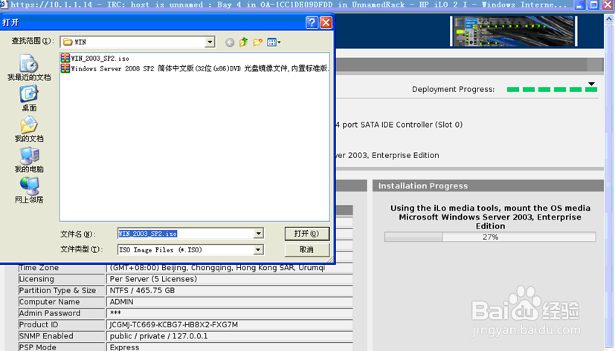Maximize the browser window
The width and height of the screenshot is (615, 351).
coord(594,4)
